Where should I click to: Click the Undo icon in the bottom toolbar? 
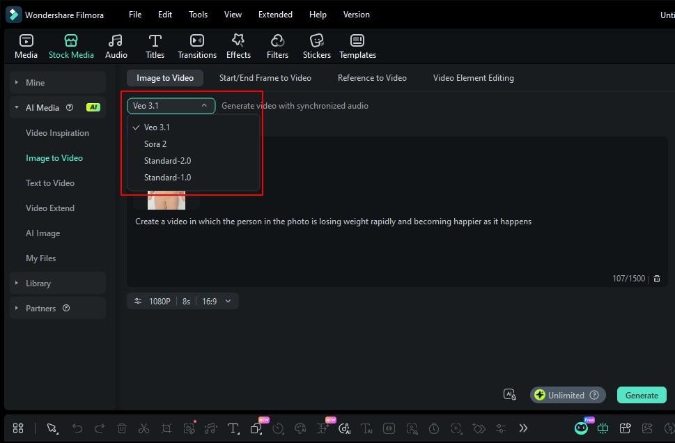pos(77,428)
